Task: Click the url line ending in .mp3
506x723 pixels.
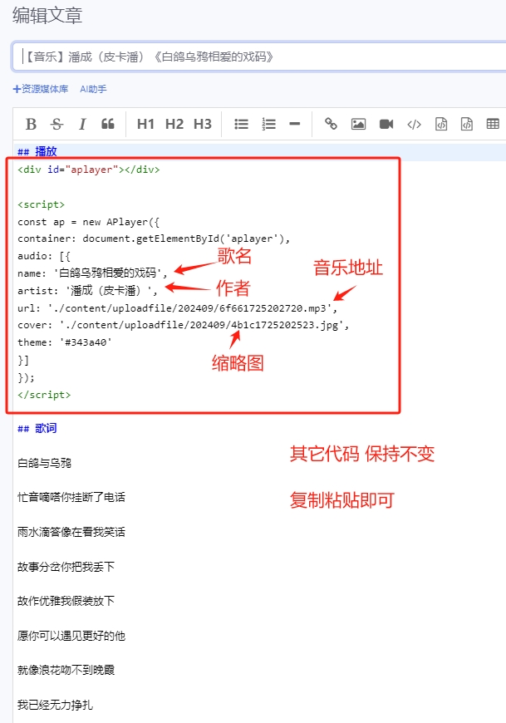Action: 178,308
